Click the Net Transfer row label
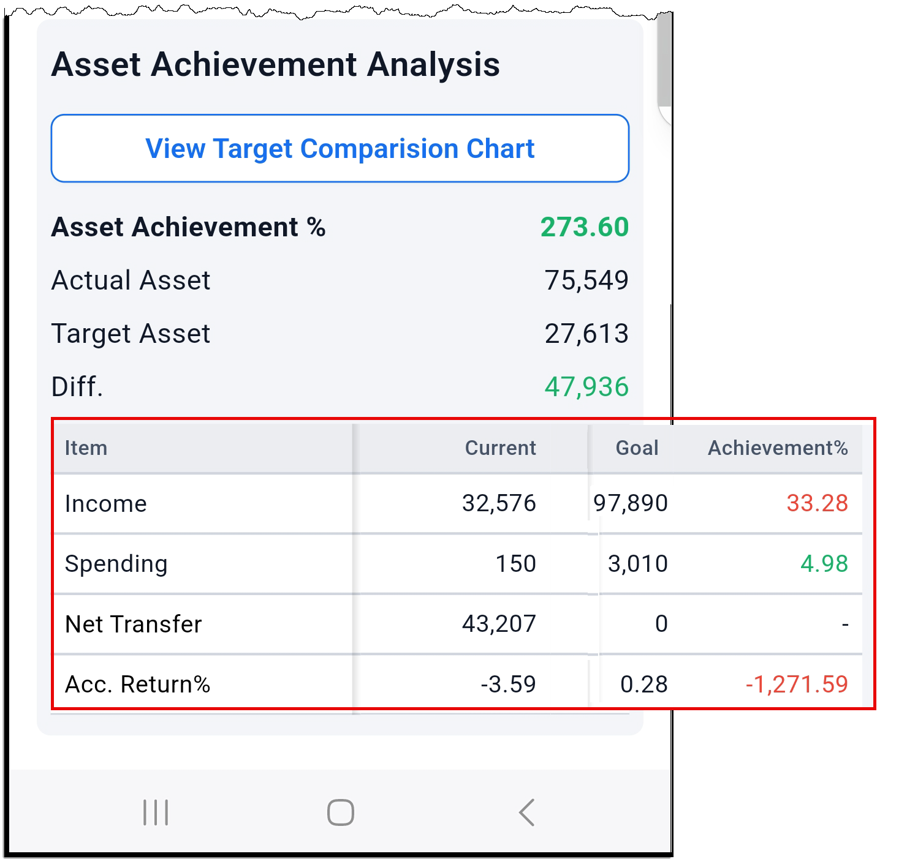This screenshot has width=907, height=859. coord(133,624)
